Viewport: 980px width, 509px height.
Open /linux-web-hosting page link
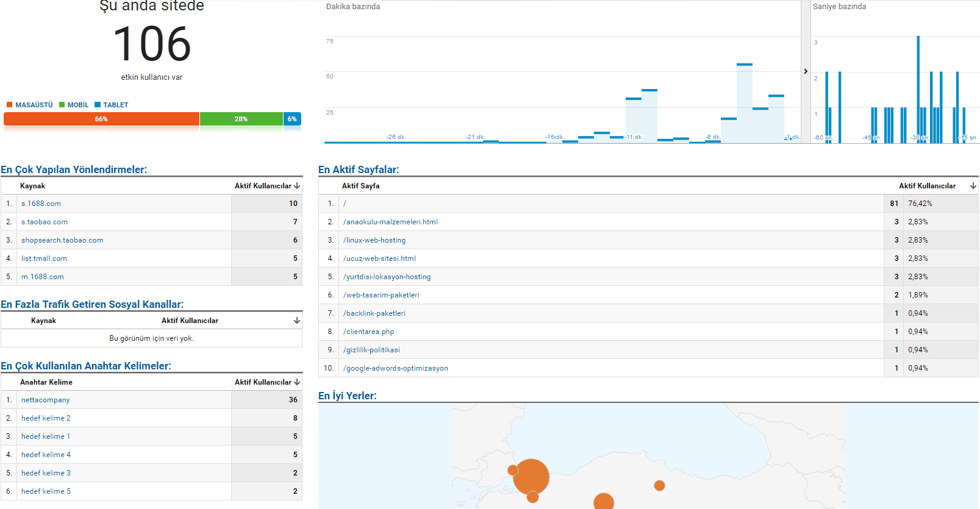pos(374,240)
